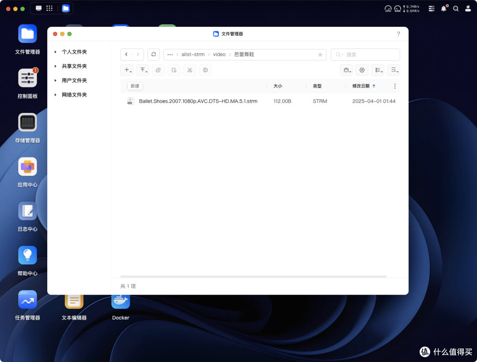
Task: Click 芭蕾舞鞋 breadcrumb segment
Action: (244, 54)
